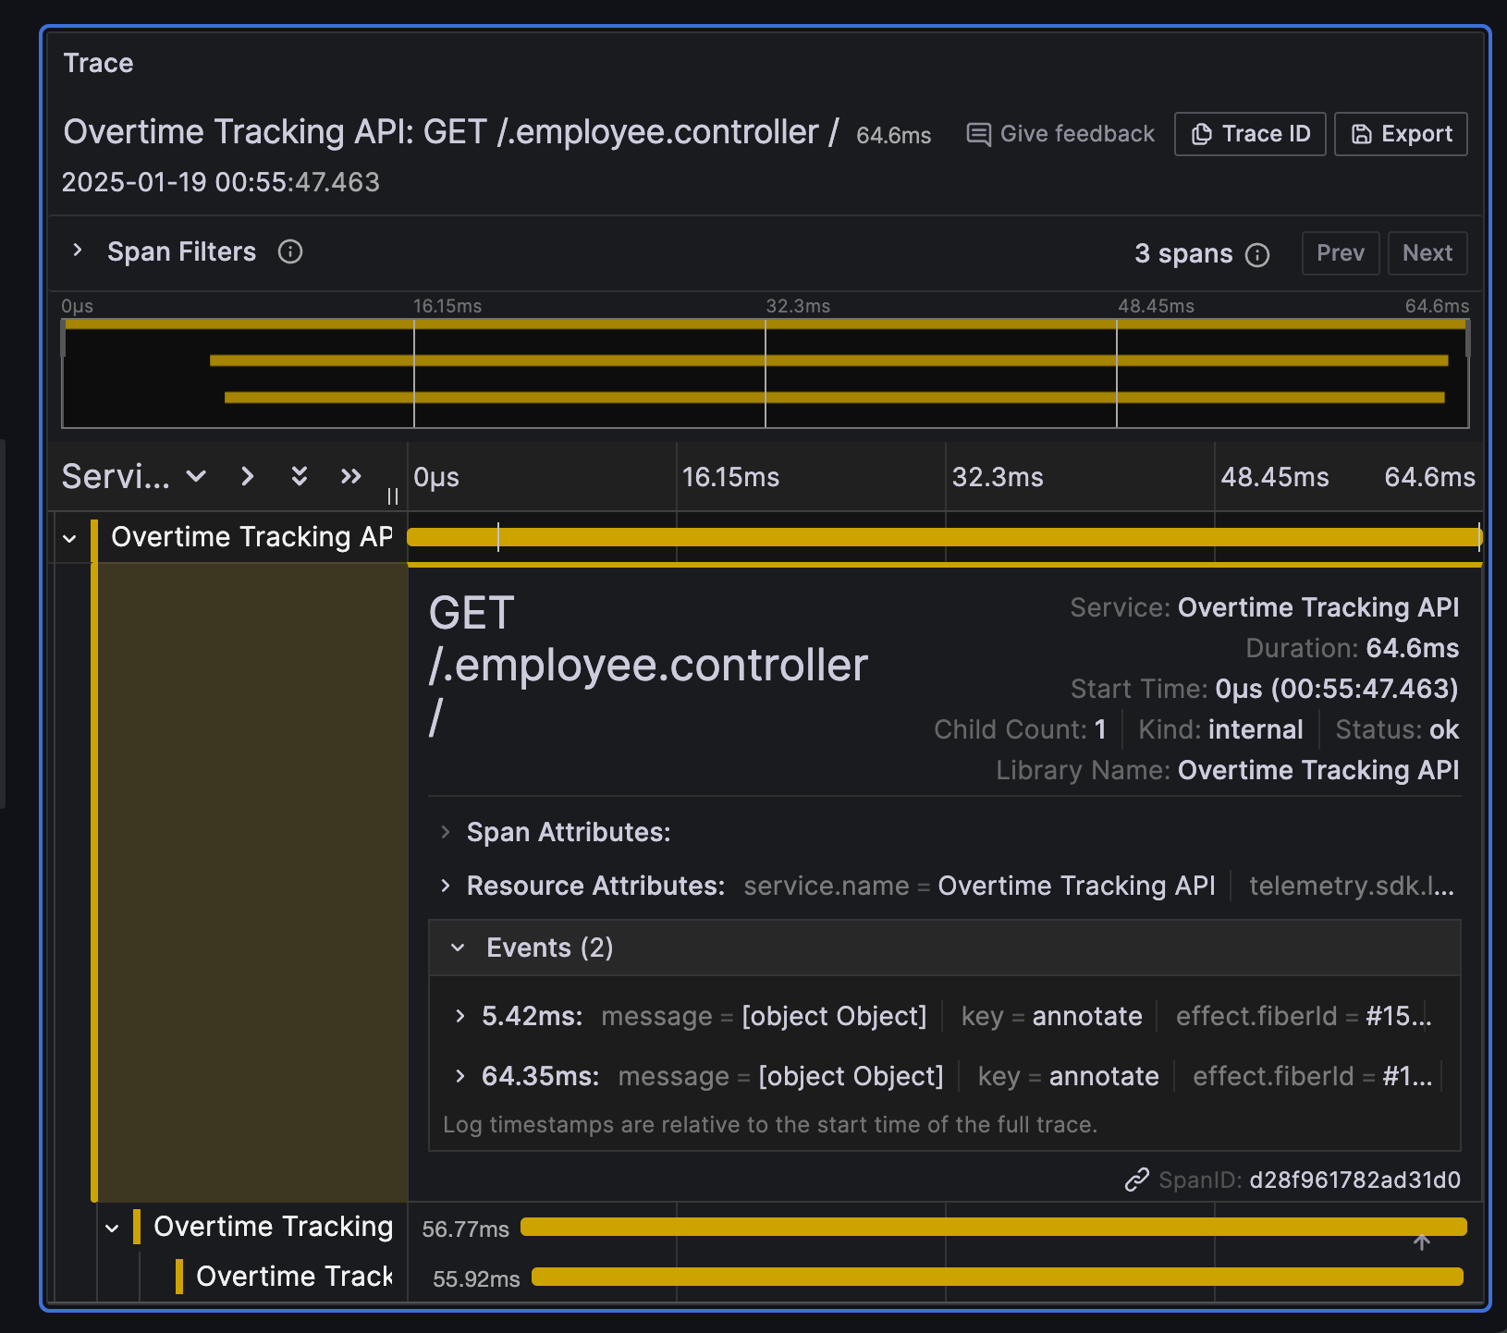1507x1333 pixels.
Task: Expand the 5.42ms annotate event entry
Action: [x=459, y=1016]
